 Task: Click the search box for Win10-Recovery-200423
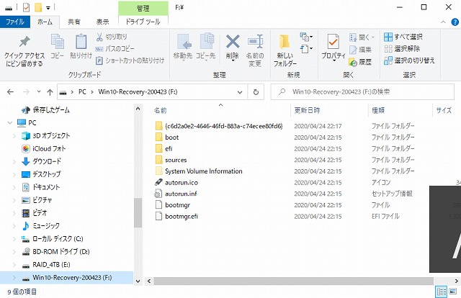[x=362, y=91]
